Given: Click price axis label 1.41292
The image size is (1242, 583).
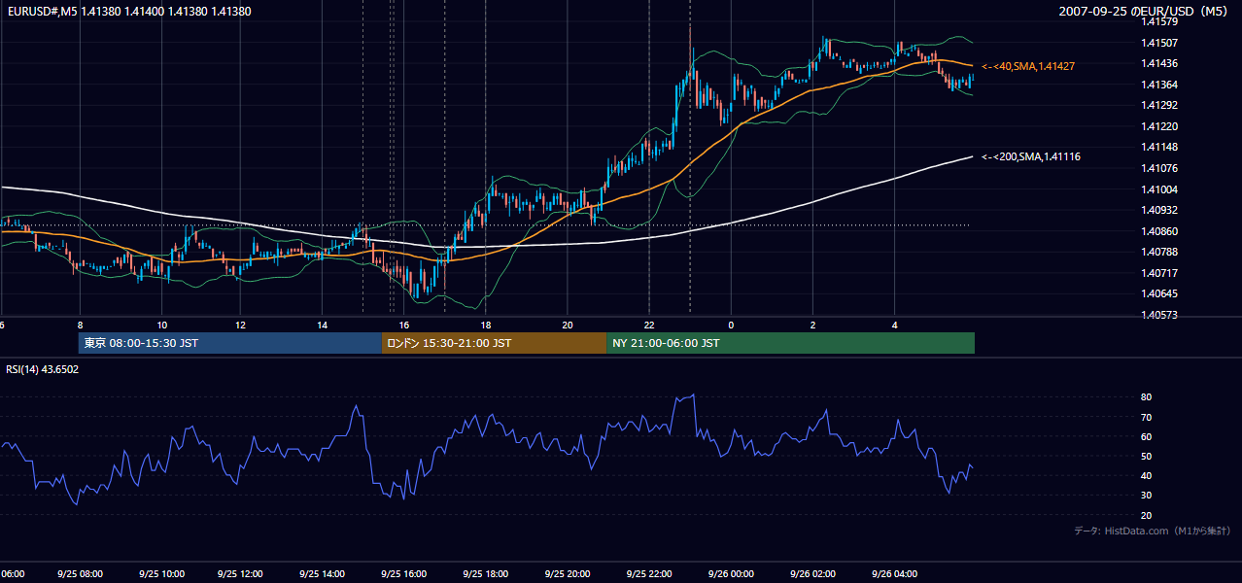Looking at the screenshot, I should pyautogui.click(x=1157, y=105).
